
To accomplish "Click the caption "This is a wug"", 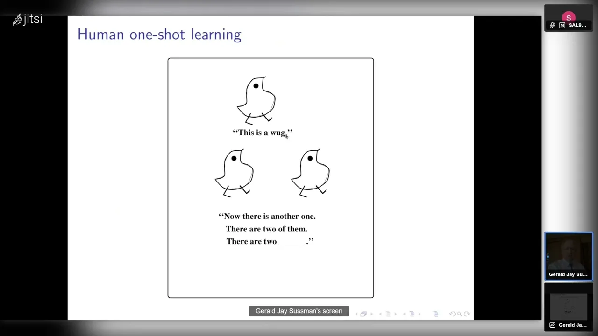I will click(x=262, y=133).
